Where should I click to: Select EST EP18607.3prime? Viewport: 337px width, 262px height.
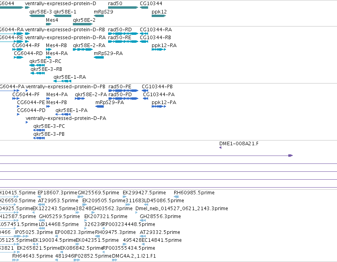[x=57, y=193]
